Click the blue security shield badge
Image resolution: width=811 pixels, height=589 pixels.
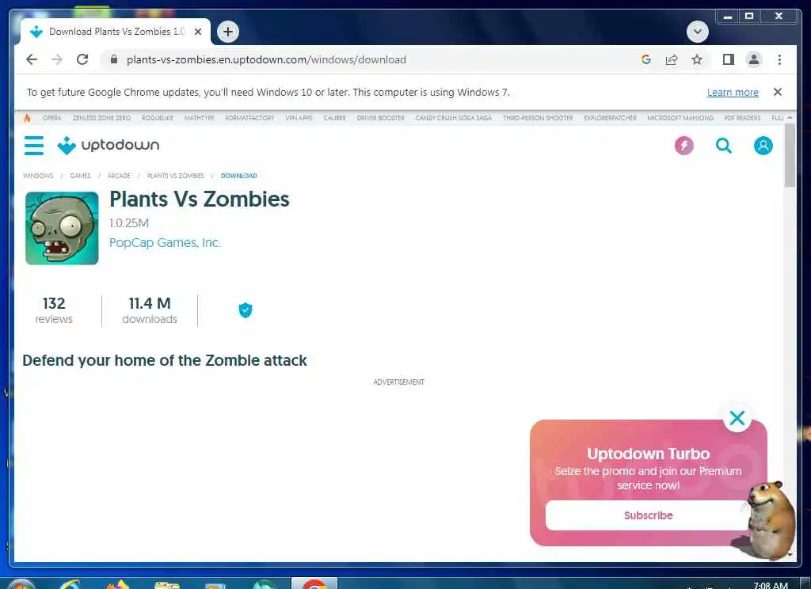[x=246, y=310]
